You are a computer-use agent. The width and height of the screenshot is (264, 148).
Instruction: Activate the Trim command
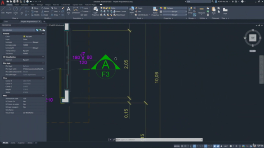(x=54, y=8)
